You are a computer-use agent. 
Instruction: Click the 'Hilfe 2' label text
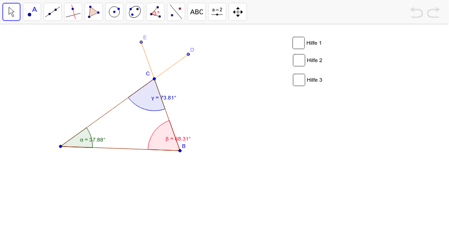point(315,60)
